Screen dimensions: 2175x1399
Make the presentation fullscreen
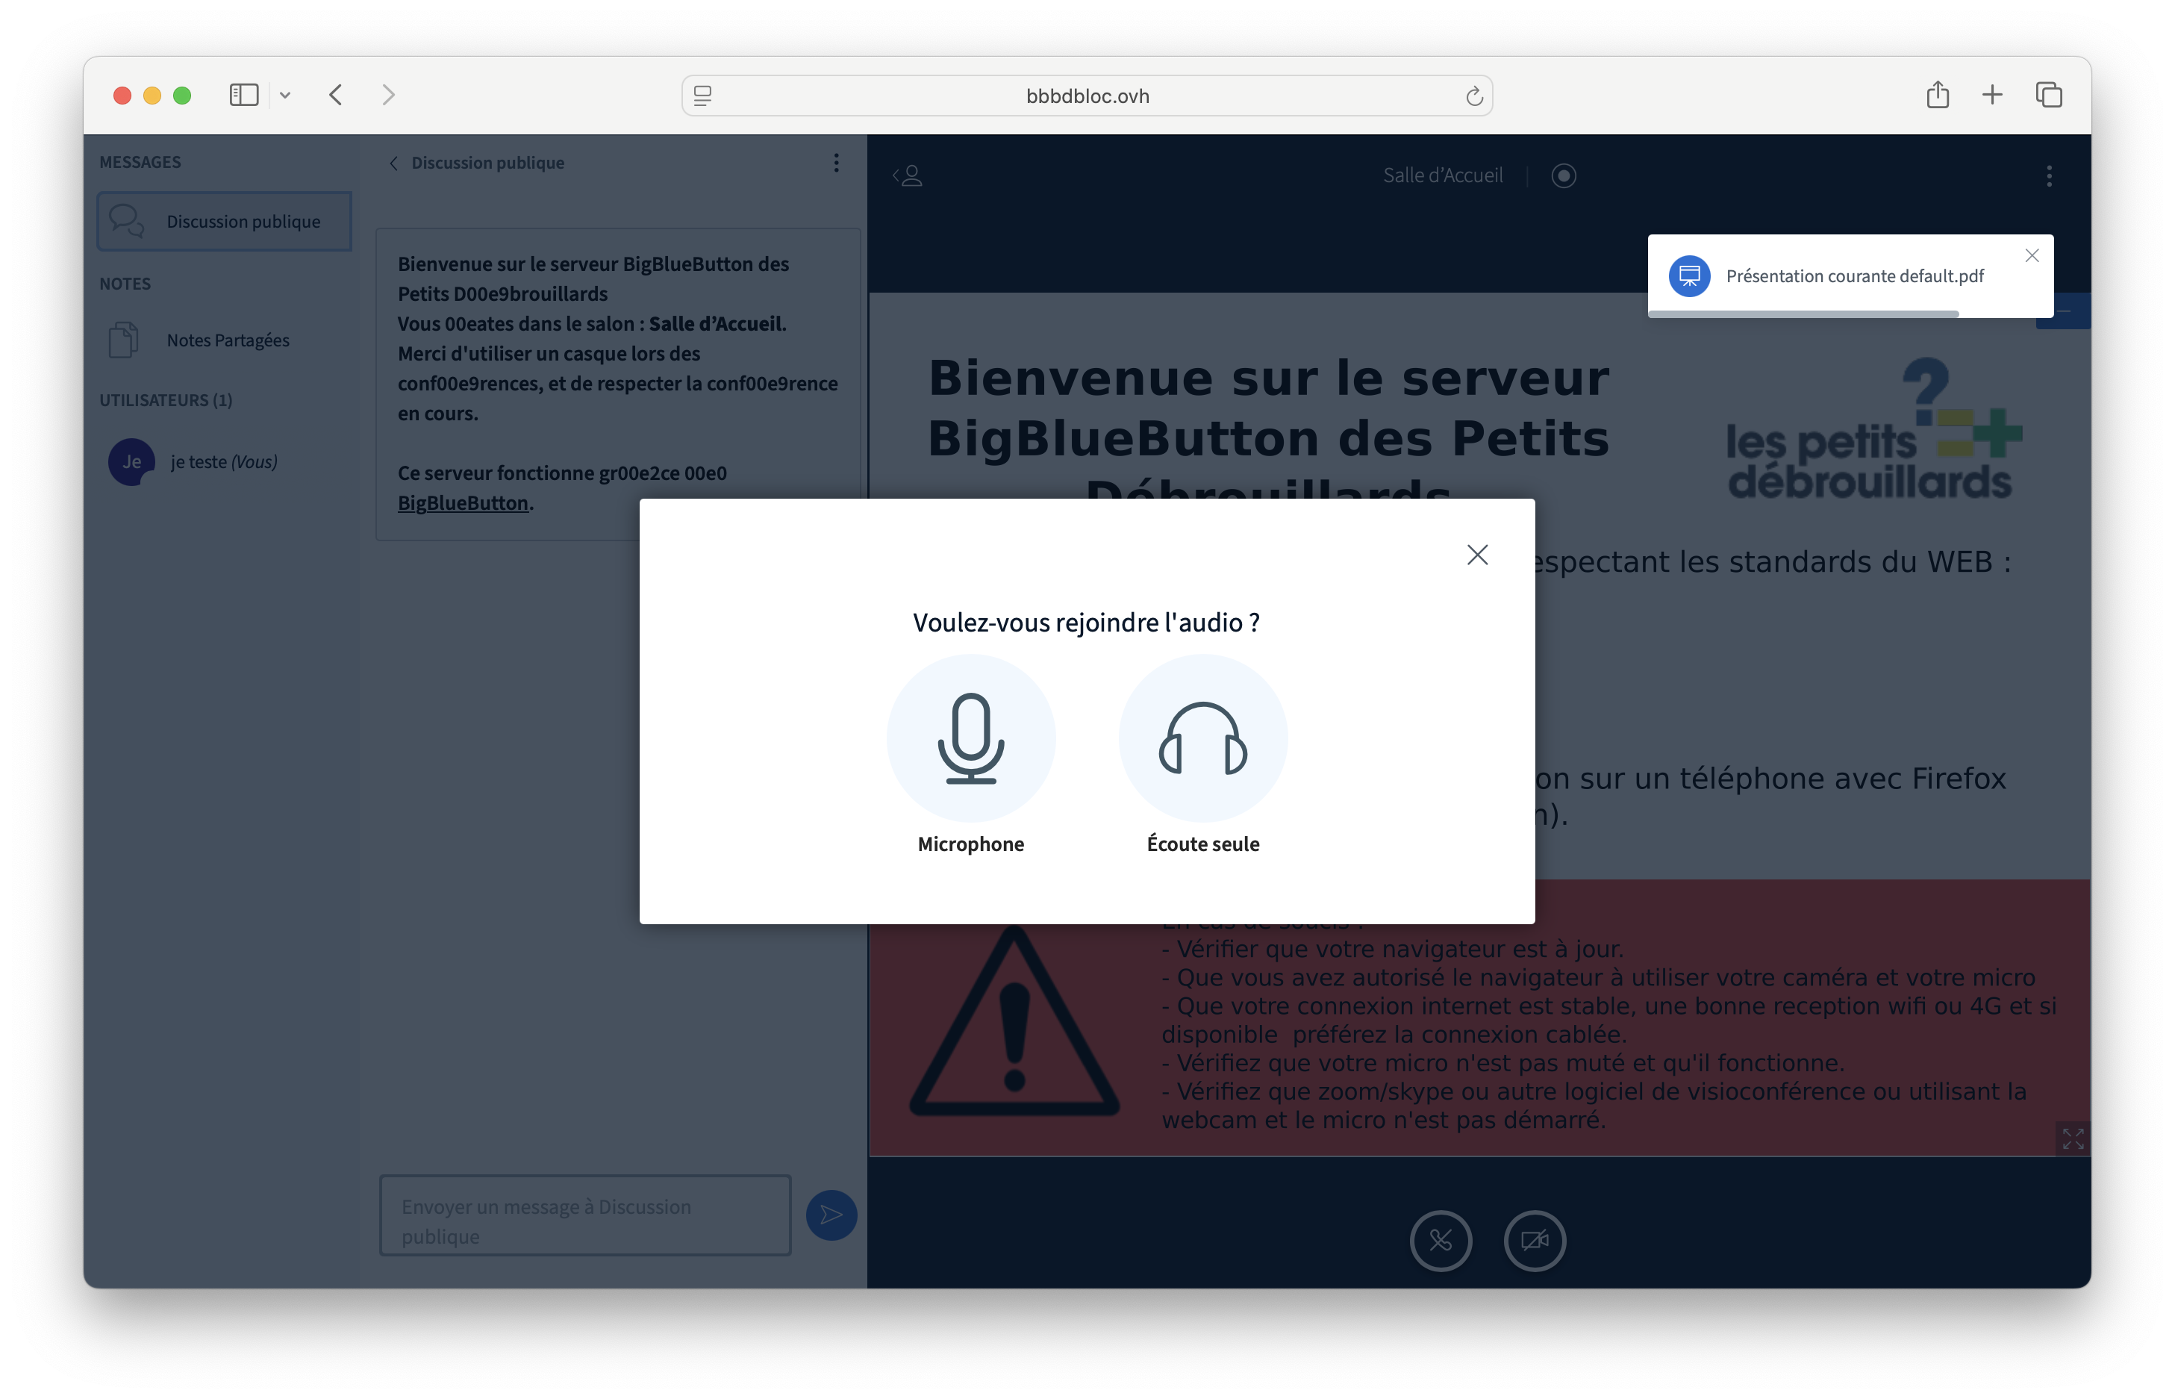pyautogui.click(x=2073, y=1138)
